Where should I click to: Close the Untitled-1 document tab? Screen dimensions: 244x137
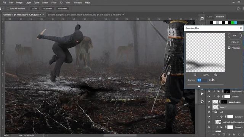coord(43,14)
